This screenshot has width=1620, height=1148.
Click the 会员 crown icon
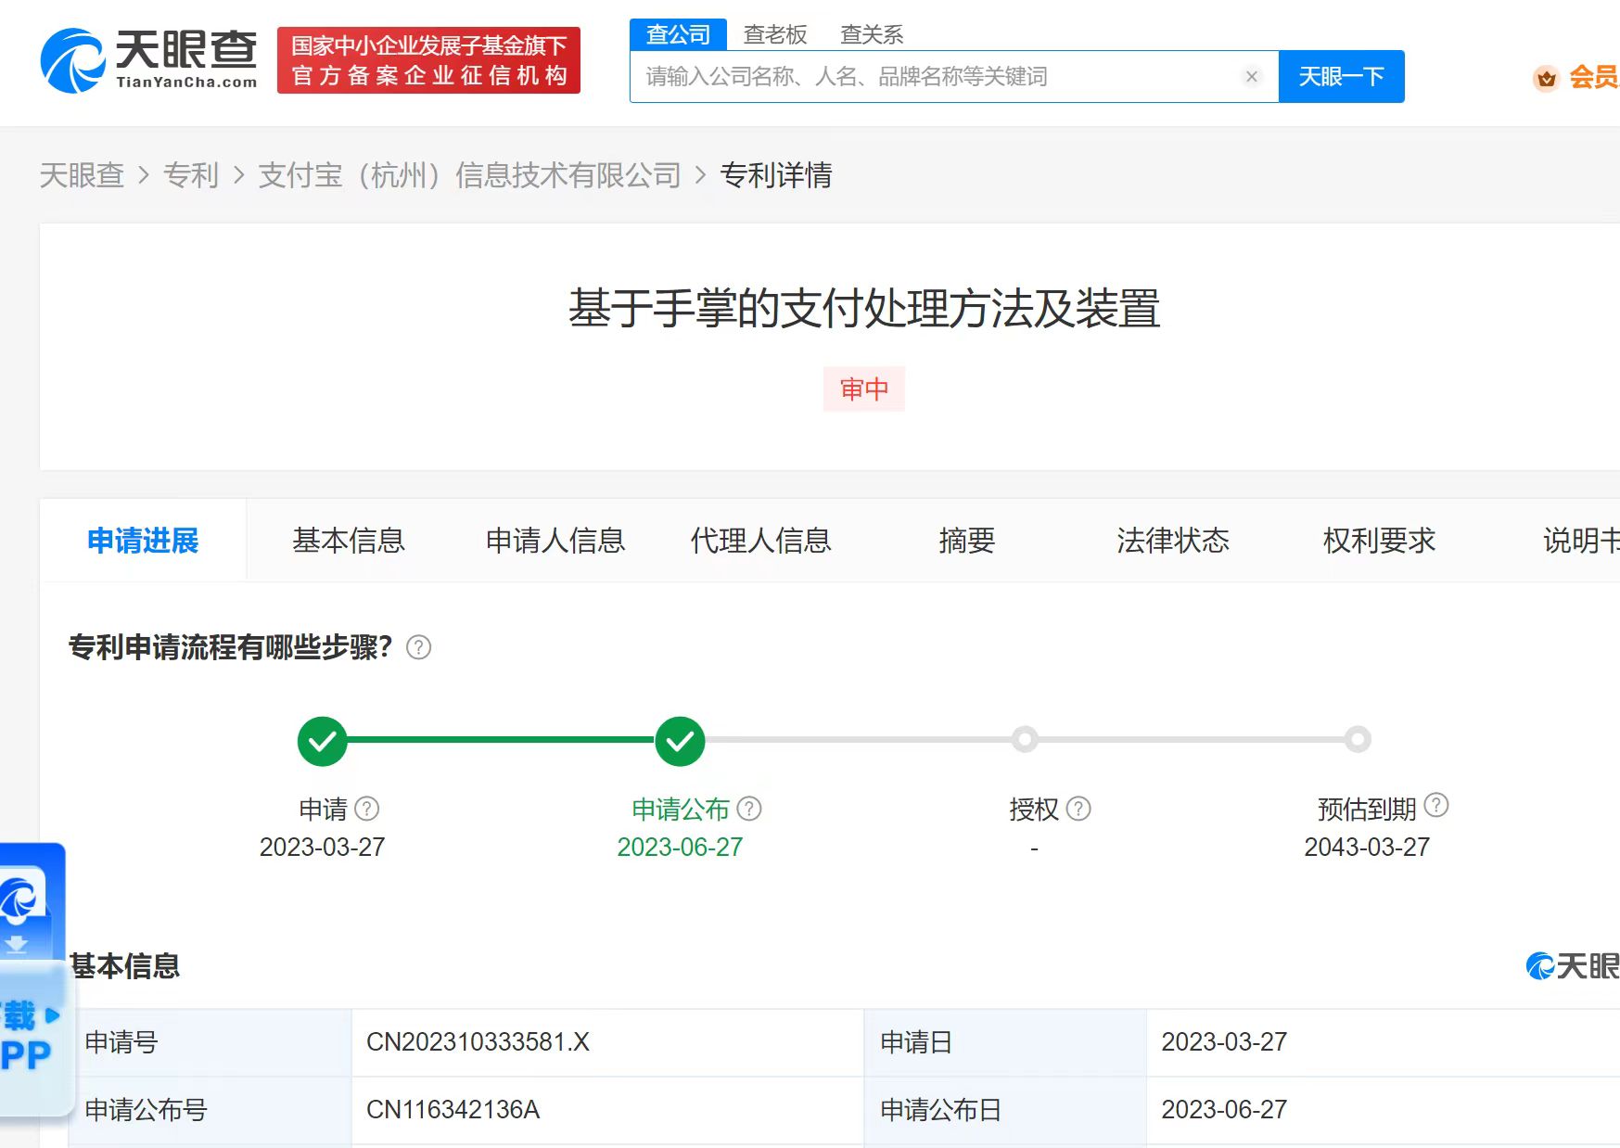pos(1545,79)
